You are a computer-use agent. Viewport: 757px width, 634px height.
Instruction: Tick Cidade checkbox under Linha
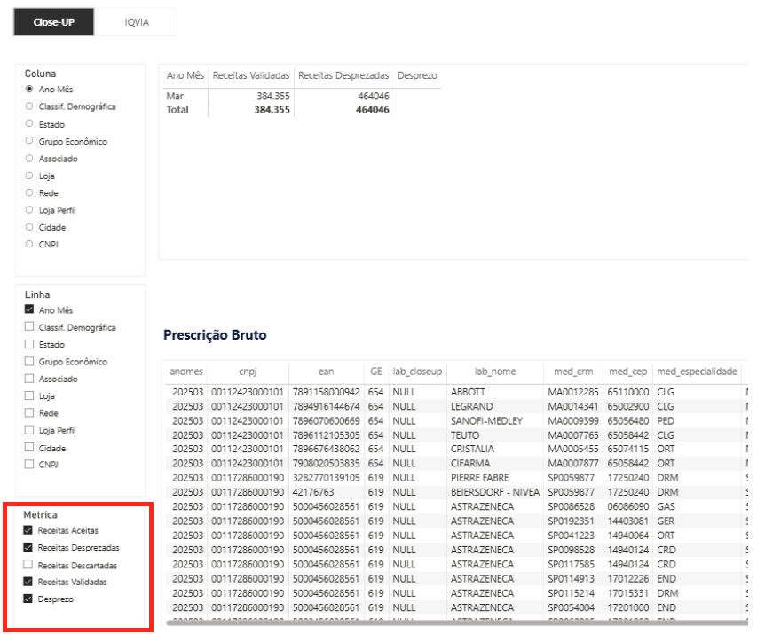pos(29,448)
